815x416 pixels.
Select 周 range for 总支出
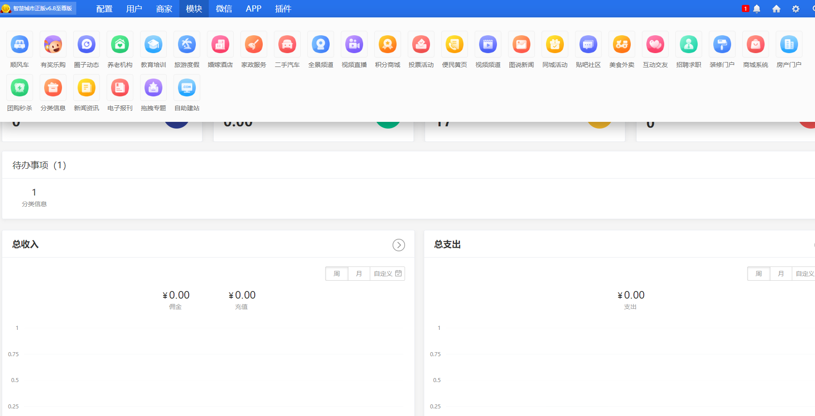759,274
